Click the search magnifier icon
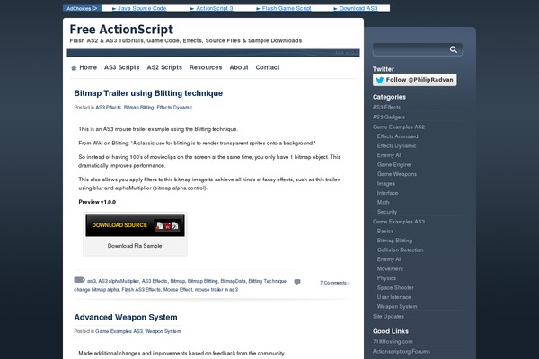Screen dimensions: 539x359 coord(454,49)
